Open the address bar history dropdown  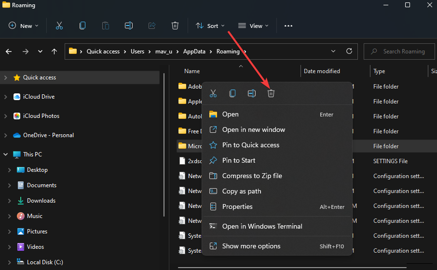tap(333, 51)
